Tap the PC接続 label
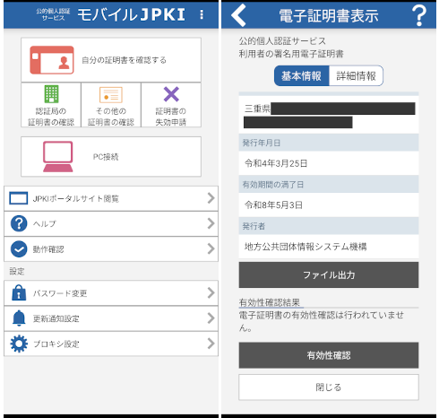This screenshot has width=439, height=418. tap(106, 157)
